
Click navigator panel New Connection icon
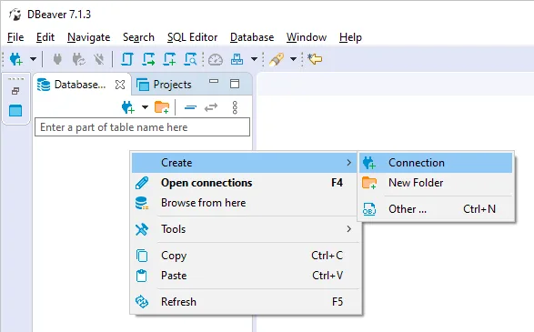[x=128, y=107]
